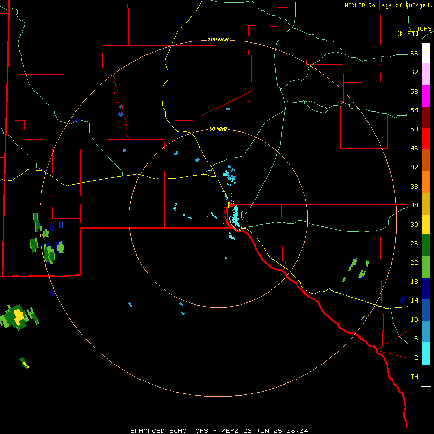Click the legend value 14
Screen dimensions: 434x434
coord(414,300)
